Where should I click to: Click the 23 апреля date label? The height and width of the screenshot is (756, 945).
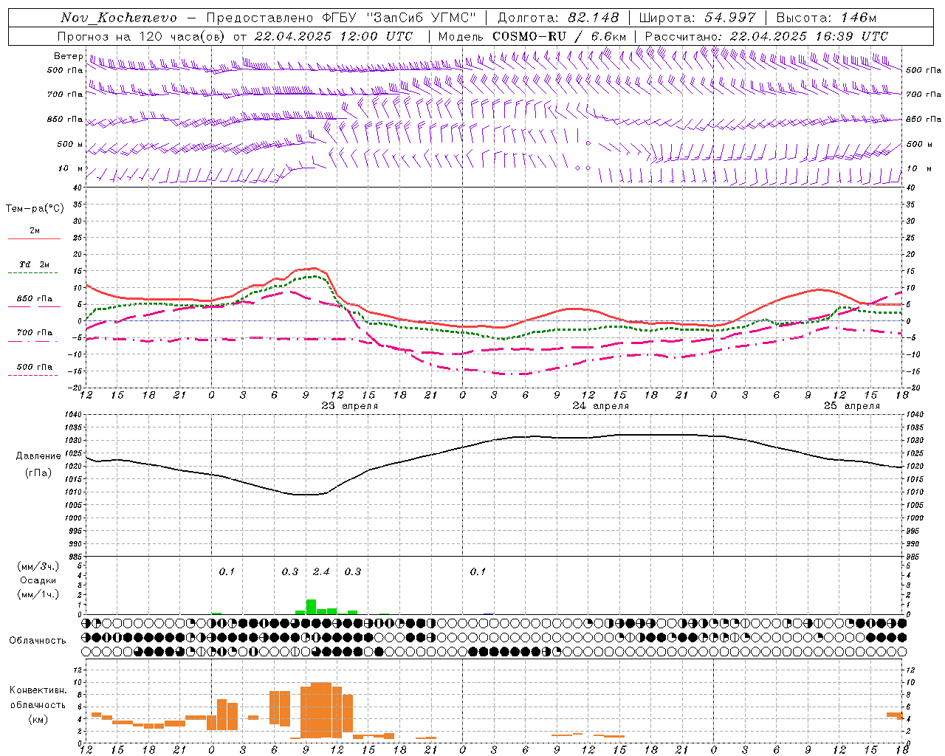(x=350, y=405)
